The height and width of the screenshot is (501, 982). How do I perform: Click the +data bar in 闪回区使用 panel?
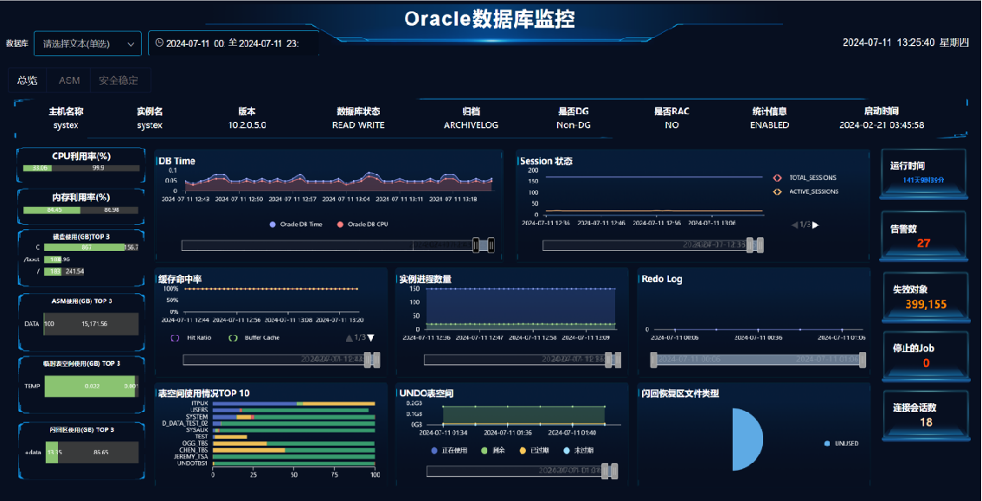tap(92, 453)
